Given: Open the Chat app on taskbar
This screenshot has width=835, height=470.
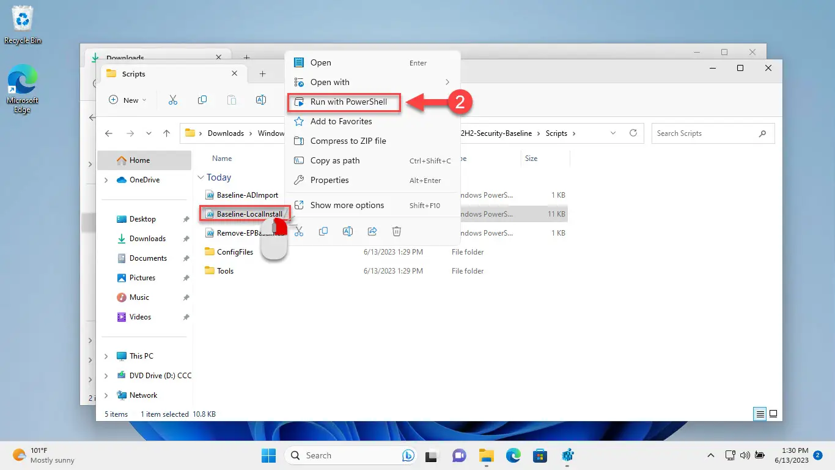Looking at the screenshot, I should click(459, 455).
